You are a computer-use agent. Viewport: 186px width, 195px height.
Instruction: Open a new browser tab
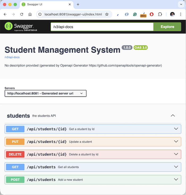pyautogui.click(x=78, y=5)
